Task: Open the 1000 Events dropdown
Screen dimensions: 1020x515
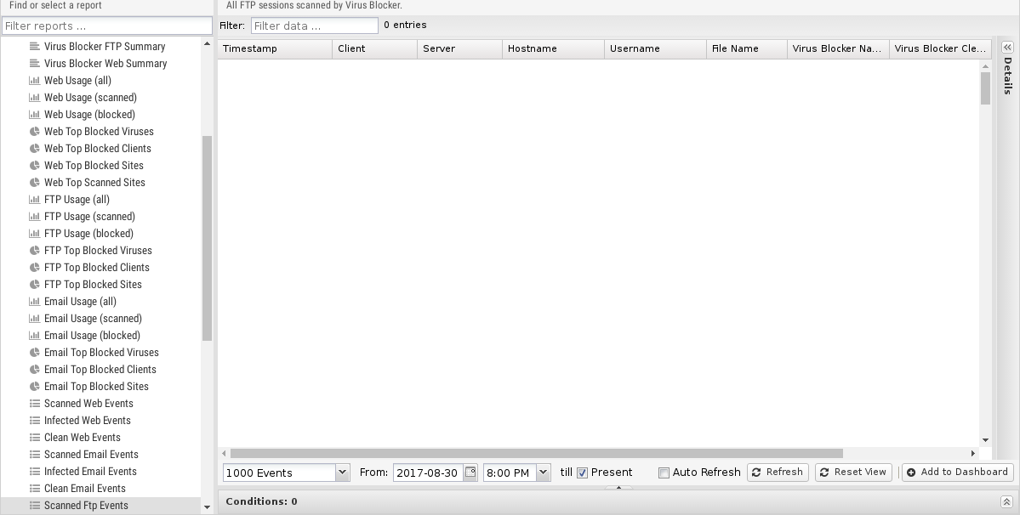Action: pyautogui.click(x=343, y=473)
